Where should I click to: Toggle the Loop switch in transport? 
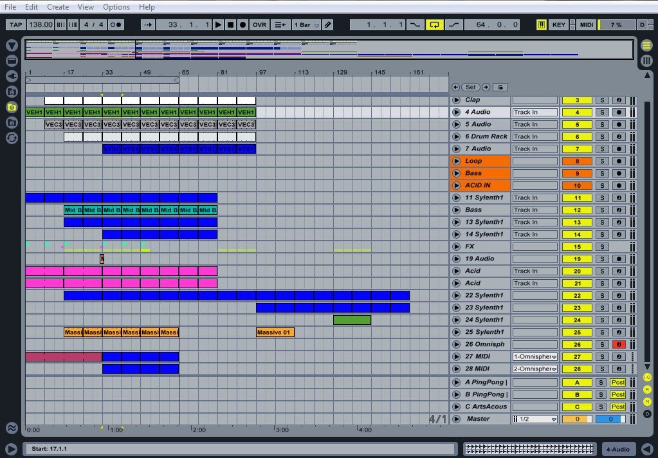click(434, 24)
